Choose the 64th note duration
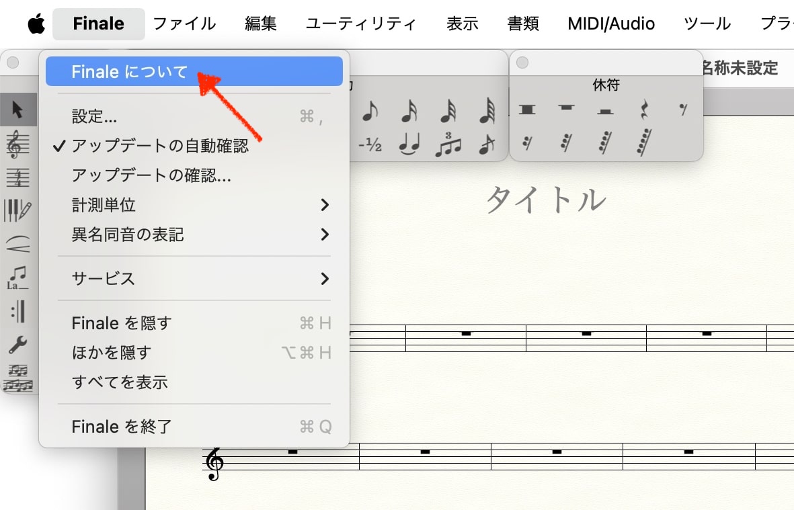Image resolution: width=794 pixels, height=510 pixels. tap(487, 112)
